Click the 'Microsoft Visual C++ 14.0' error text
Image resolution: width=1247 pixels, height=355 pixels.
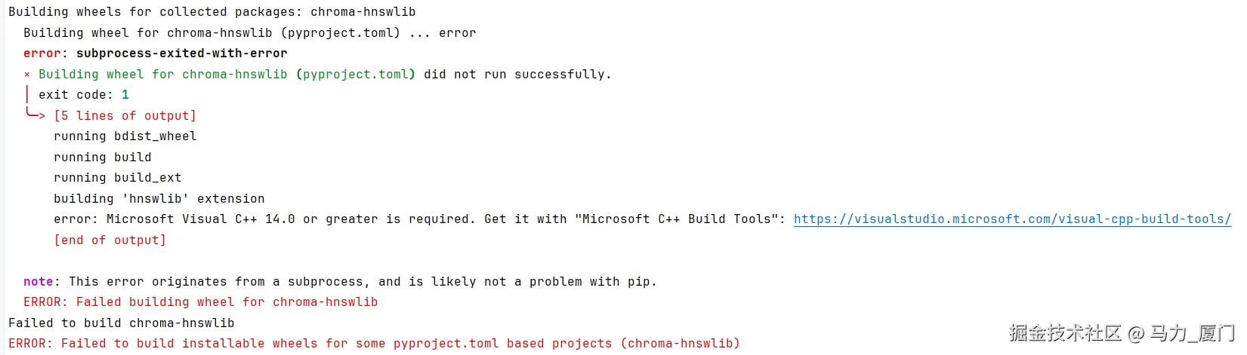200,219
